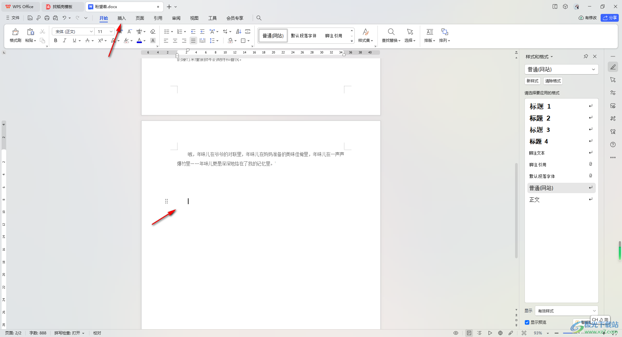
Task: Align text right in the ribbon
Action: (x=184, y=41)
